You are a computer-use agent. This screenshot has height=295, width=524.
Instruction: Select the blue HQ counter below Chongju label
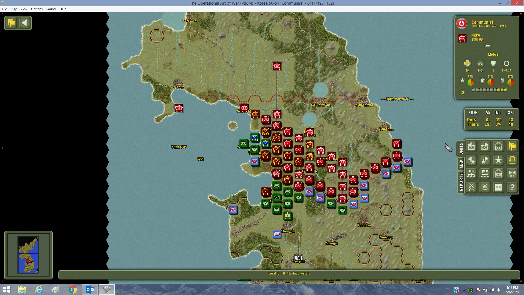click(x=277, y=234)
